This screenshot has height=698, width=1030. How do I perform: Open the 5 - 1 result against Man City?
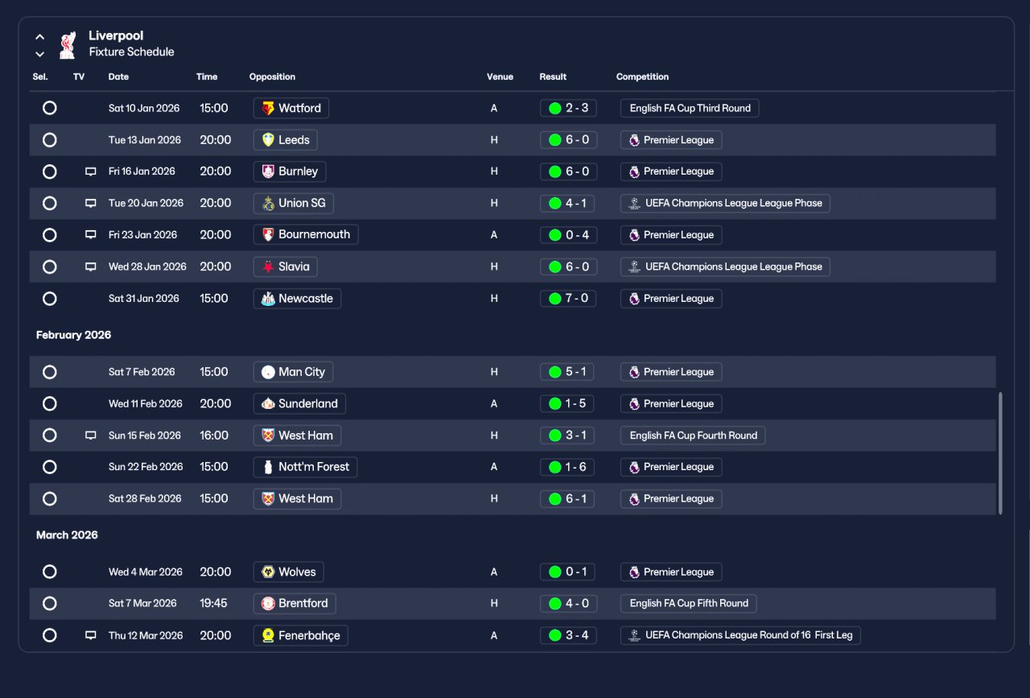pos(568,372)
